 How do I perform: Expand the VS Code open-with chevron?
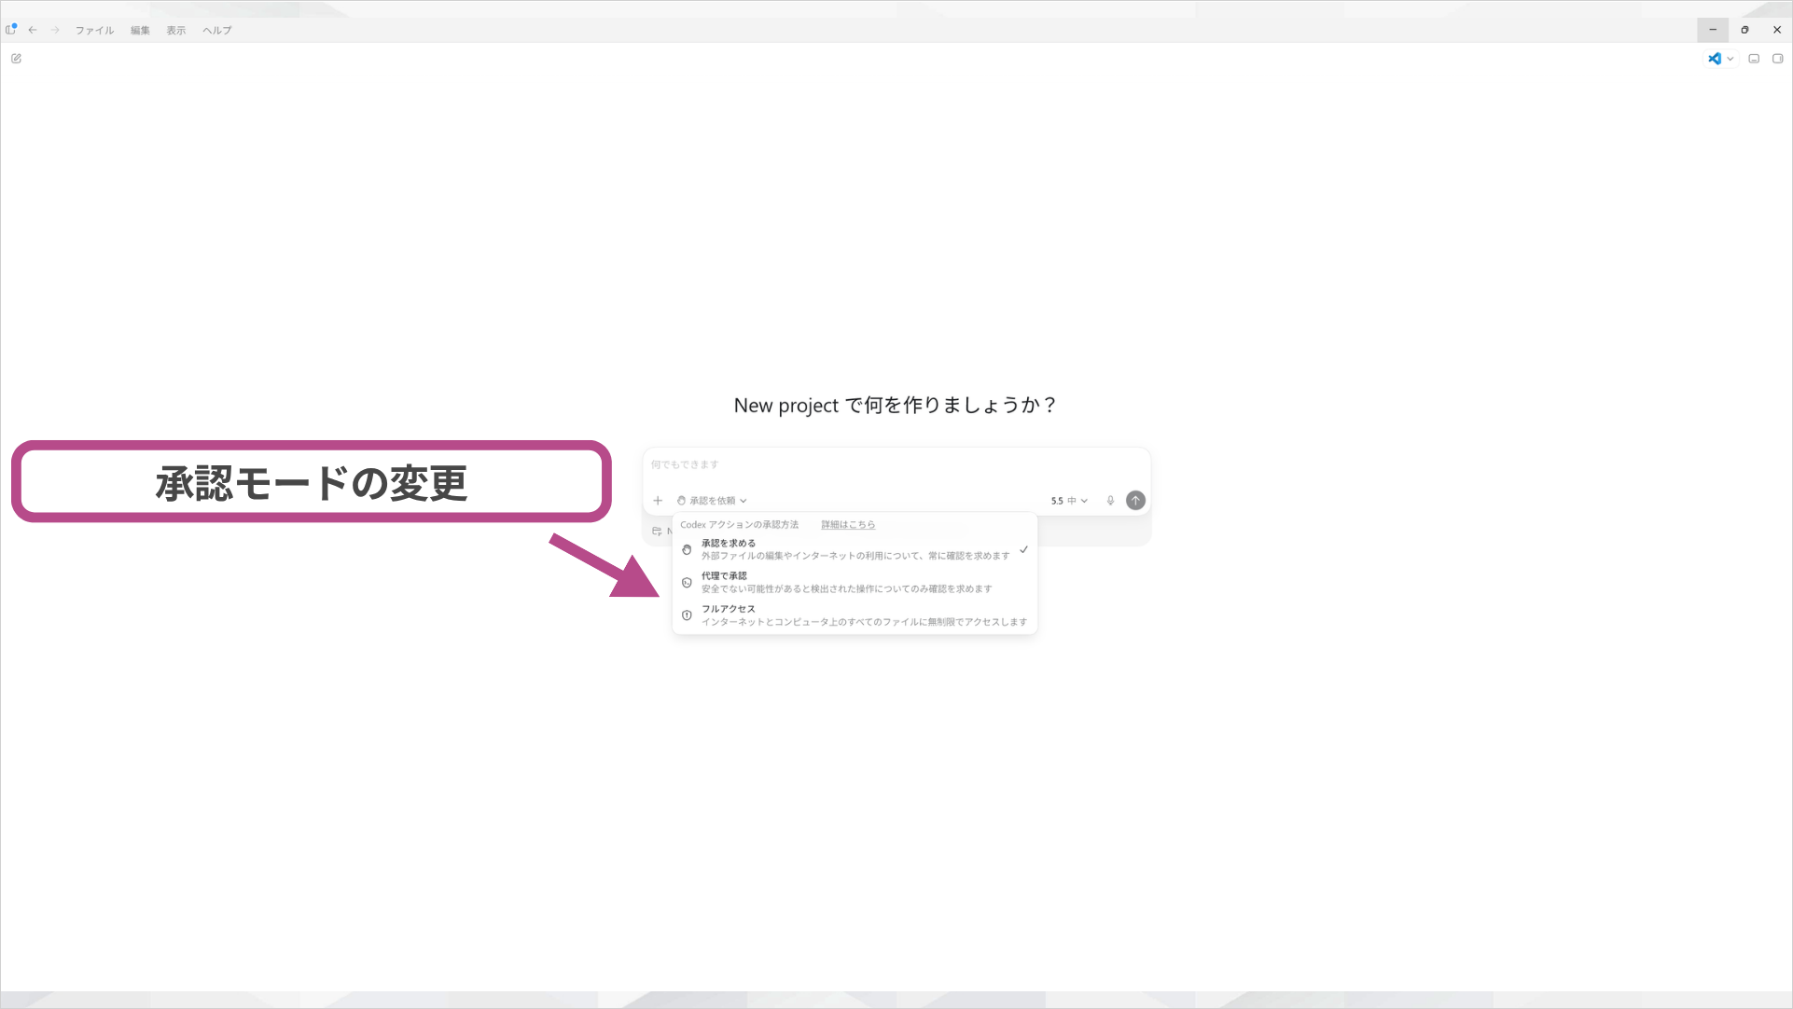[x=1730, y=59]
